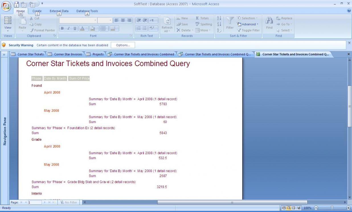Switch to Corner Star Invoices tab
Screen dimensions: 352x212
tap(65, 54)
